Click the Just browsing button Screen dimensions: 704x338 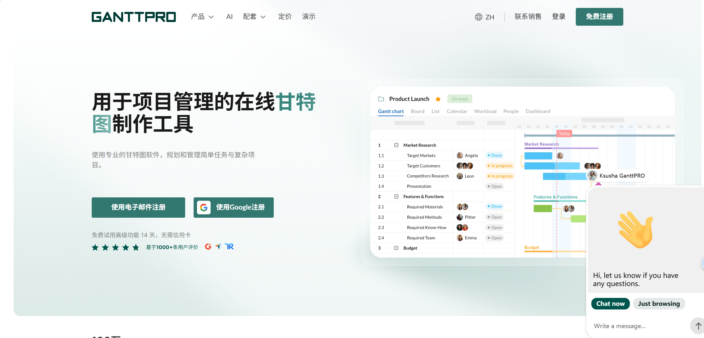click(x=659, y=304)
